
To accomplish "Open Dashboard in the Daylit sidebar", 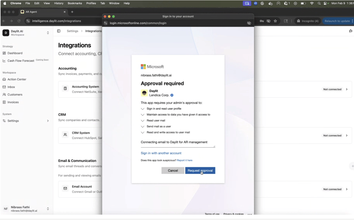I will click(x=12, y=53).
